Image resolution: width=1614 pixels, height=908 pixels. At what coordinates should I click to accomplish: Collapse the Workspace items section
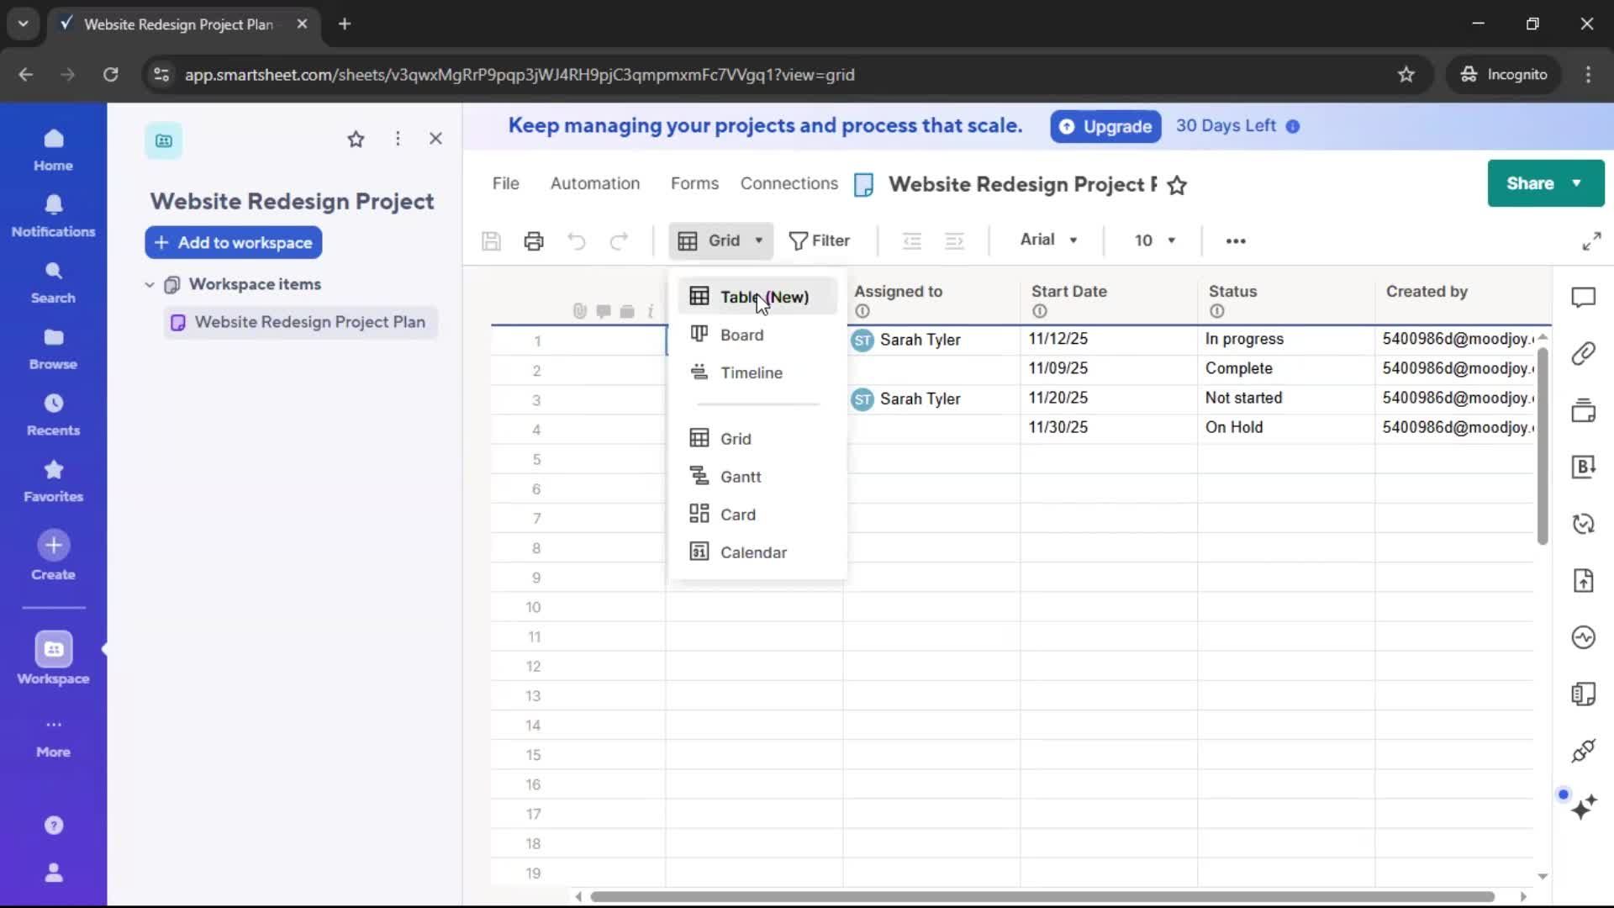pyautogui.click(x=149, y=284)
